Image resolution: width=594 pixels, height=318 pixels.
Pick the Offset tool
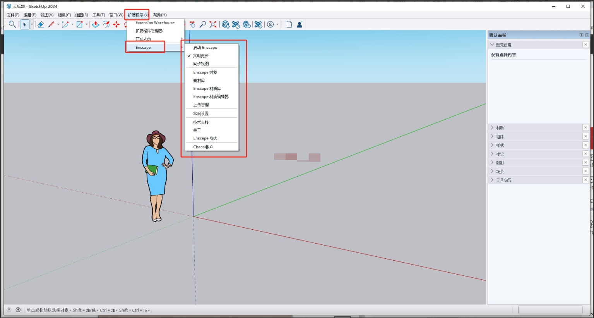[x=106, y=24]
